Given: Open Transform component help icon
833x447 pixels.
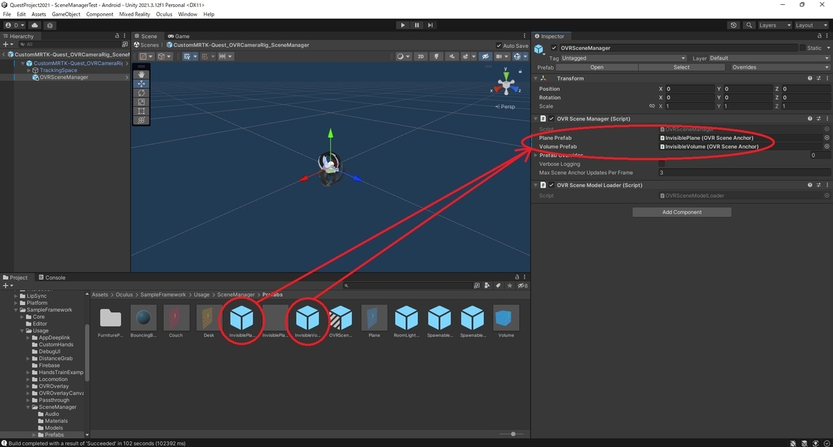Looking at the screenshot, I should tap(810, 78).
